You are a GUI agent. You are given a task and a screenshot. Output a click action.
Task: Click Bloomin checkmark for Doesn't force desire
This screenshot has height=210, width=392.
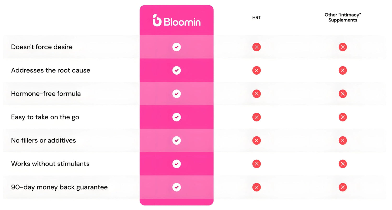click(177, 47)
